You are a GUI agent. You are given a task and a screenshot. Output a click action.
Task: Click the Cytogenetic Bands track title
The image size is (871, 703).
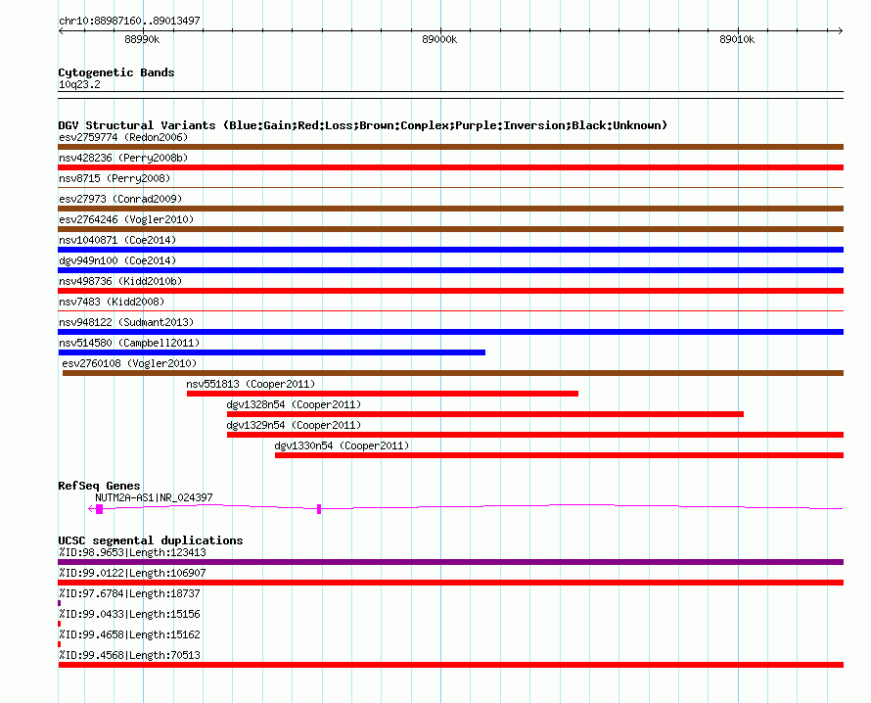(x=116, y=72)
